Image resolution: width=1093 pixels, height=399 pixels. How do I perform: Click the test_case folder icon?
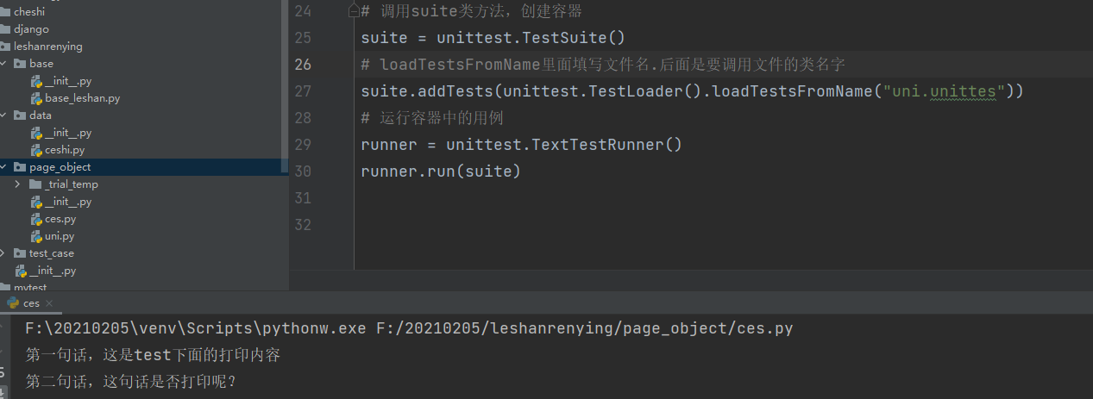point(20,253)
